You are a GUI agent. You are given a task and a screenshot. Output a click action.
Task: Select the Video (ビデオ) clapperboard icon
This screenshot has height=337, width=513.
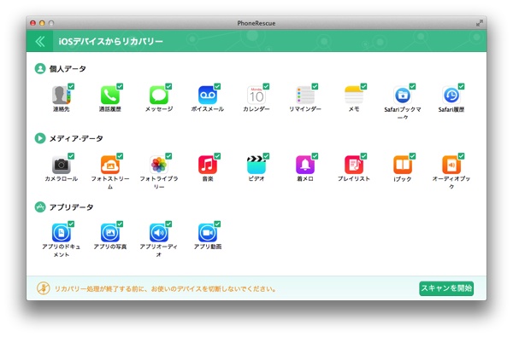point(256,165)
